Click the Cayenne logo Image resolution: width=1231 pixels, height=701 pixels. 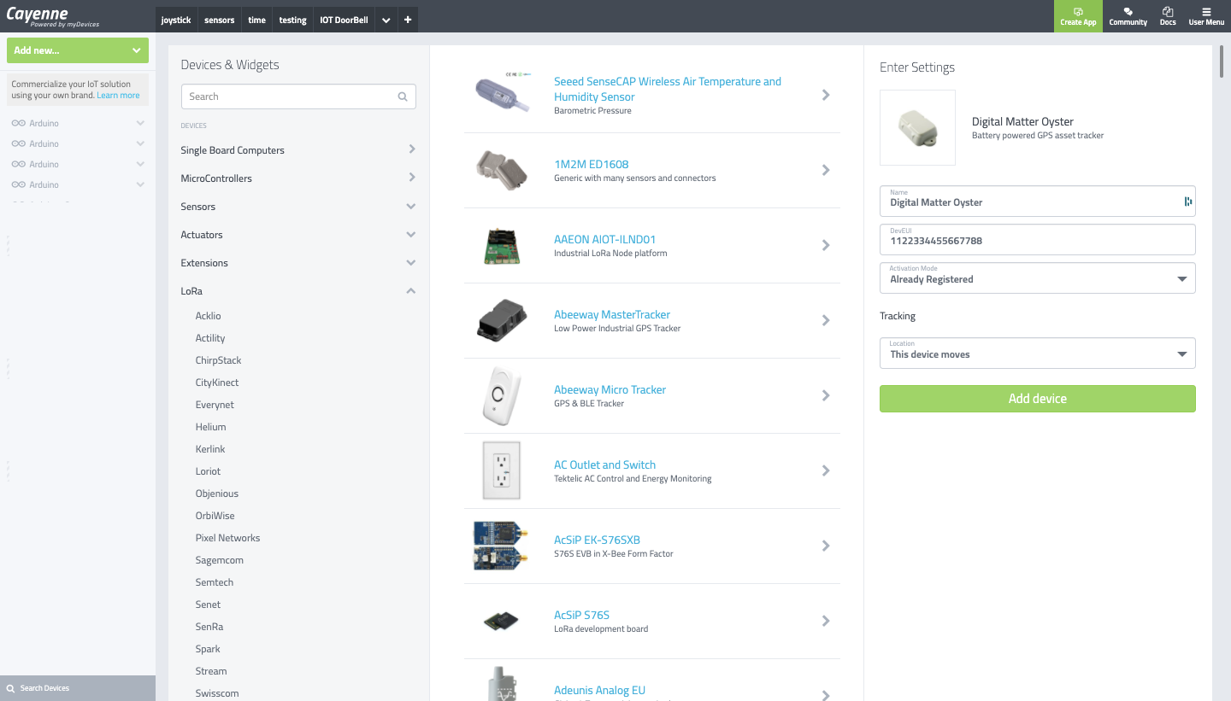tap(53, 16)
